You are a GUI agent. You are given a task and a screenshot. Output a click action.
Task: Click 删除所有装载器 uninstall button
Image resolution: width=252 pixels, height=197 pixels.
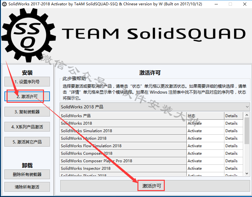(x=27, y=174)
